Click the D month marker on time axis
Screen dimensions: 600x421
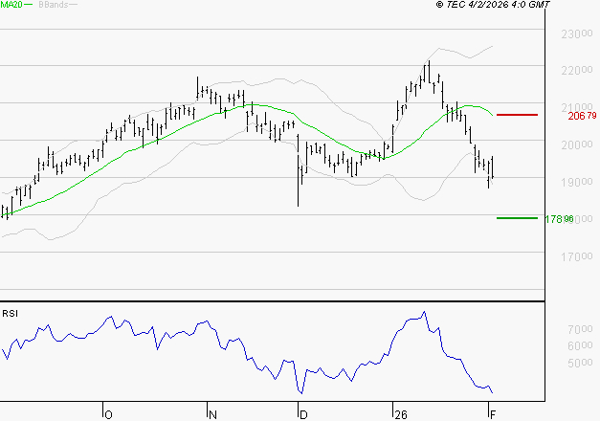pyautogui.click(x=303, y=415)
